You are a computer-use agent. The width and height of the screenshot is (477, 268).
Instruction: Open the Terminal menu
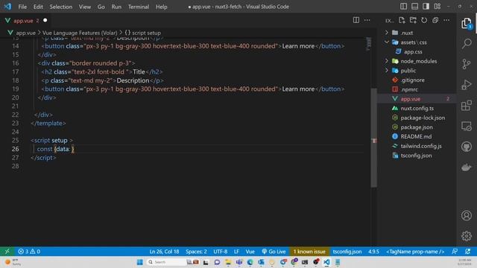click(139, 7)
